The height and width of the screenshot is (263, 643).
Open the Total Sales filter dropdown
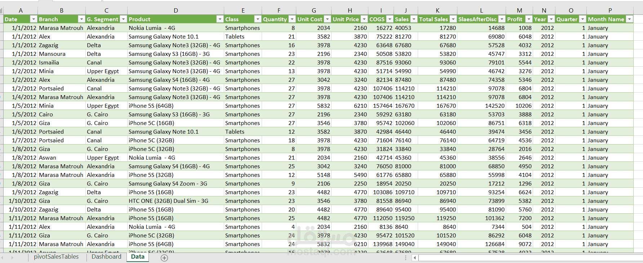coord(453,19)
